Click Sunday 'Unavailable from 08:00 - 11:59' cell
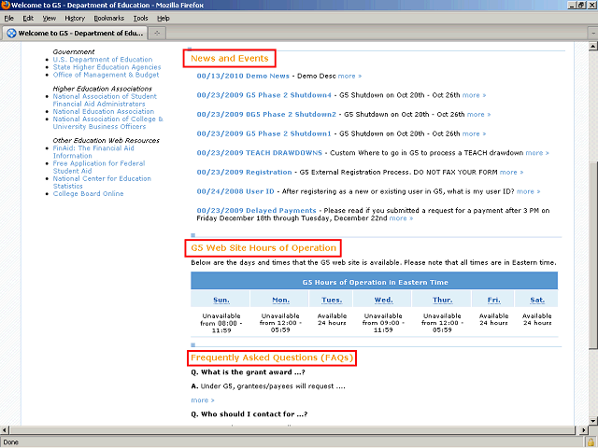Viewport: 598px width, 448px height. pos(221,323)
